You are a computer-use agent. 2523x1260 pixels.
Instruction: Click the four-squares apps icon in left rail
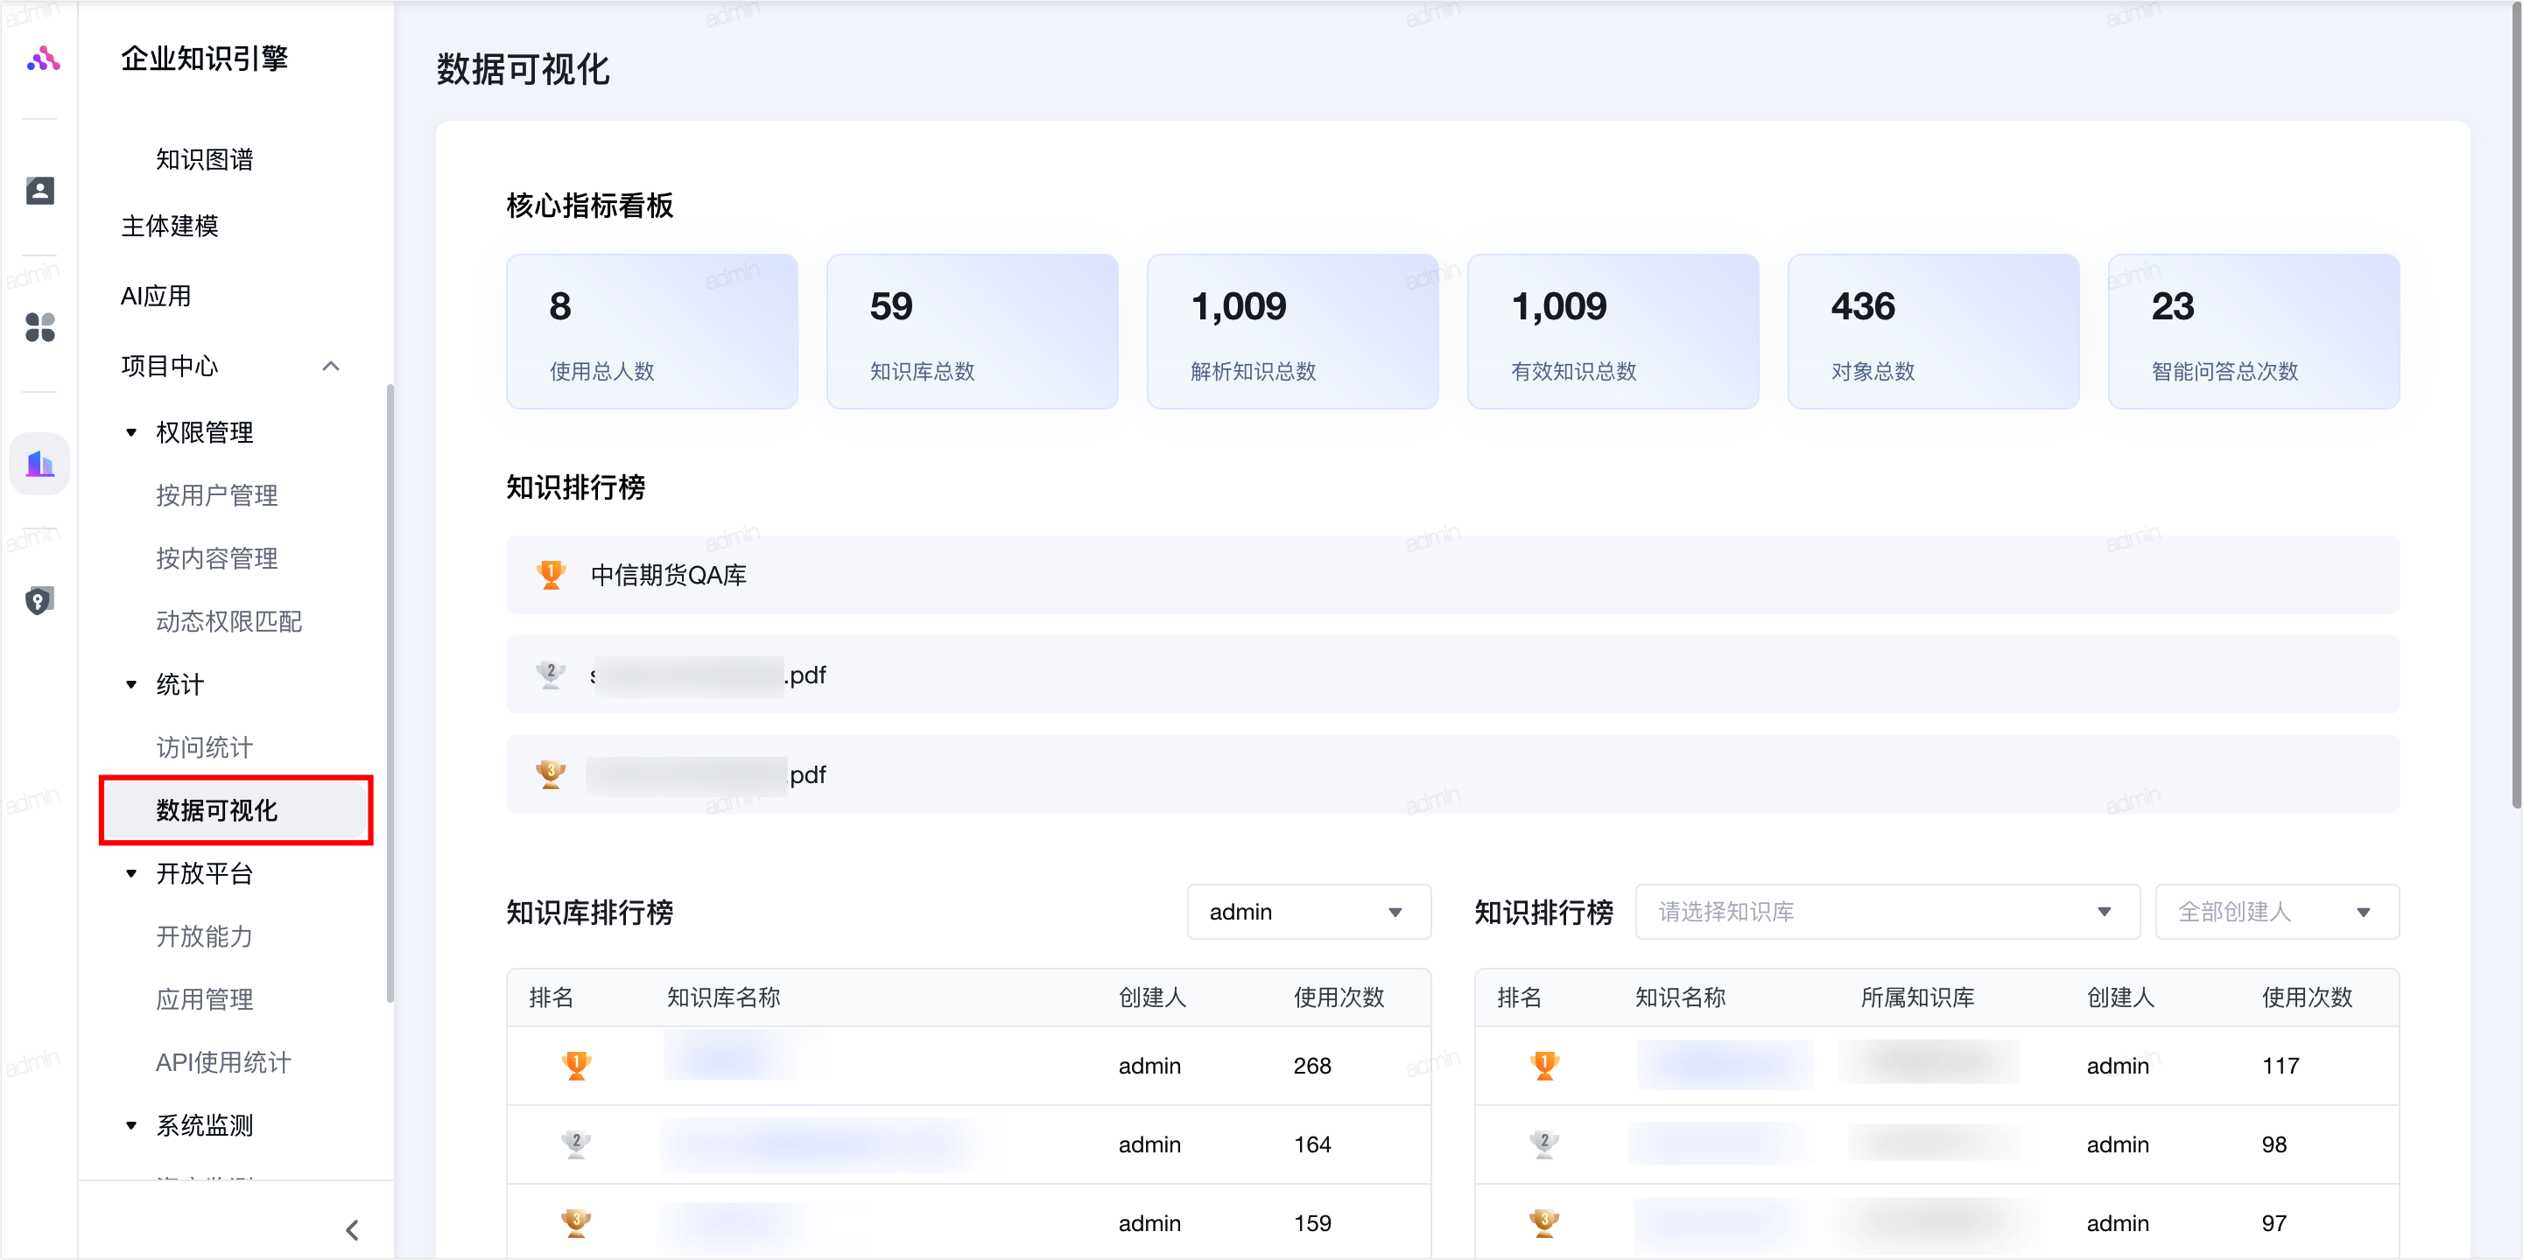[40, 327]
